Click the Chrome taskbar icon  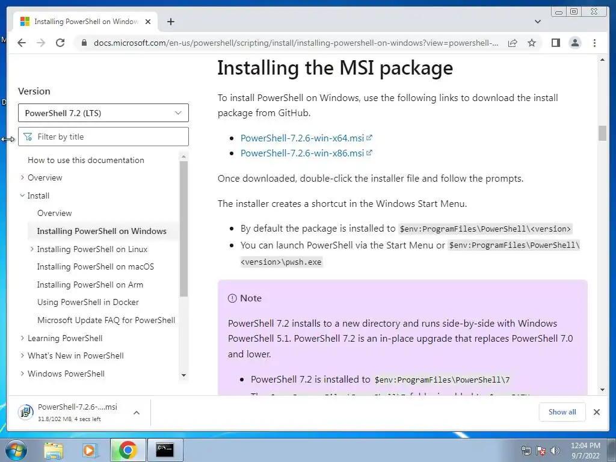128,450
